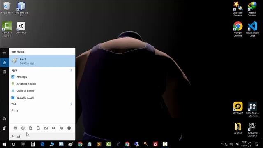Screen dimensions: 263x148
Task: Filter search results by Web
Action: [69, 128]
